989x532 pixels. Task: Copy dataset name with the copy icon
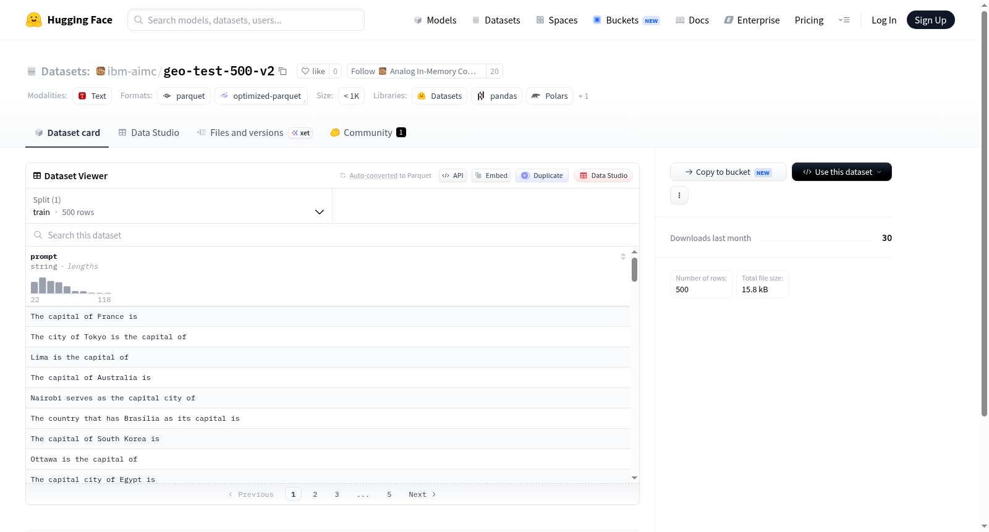point(282,71)
